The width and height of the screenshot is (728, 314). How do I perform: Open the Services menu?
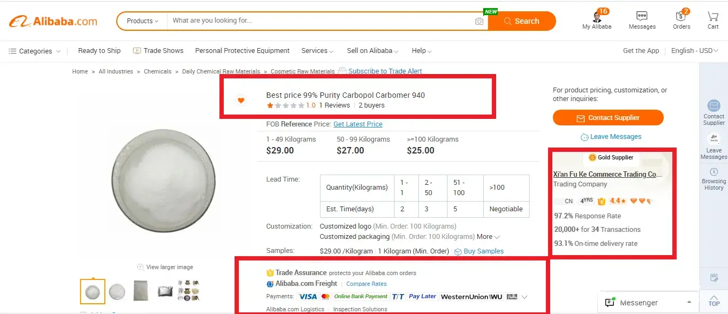(317, 51)
